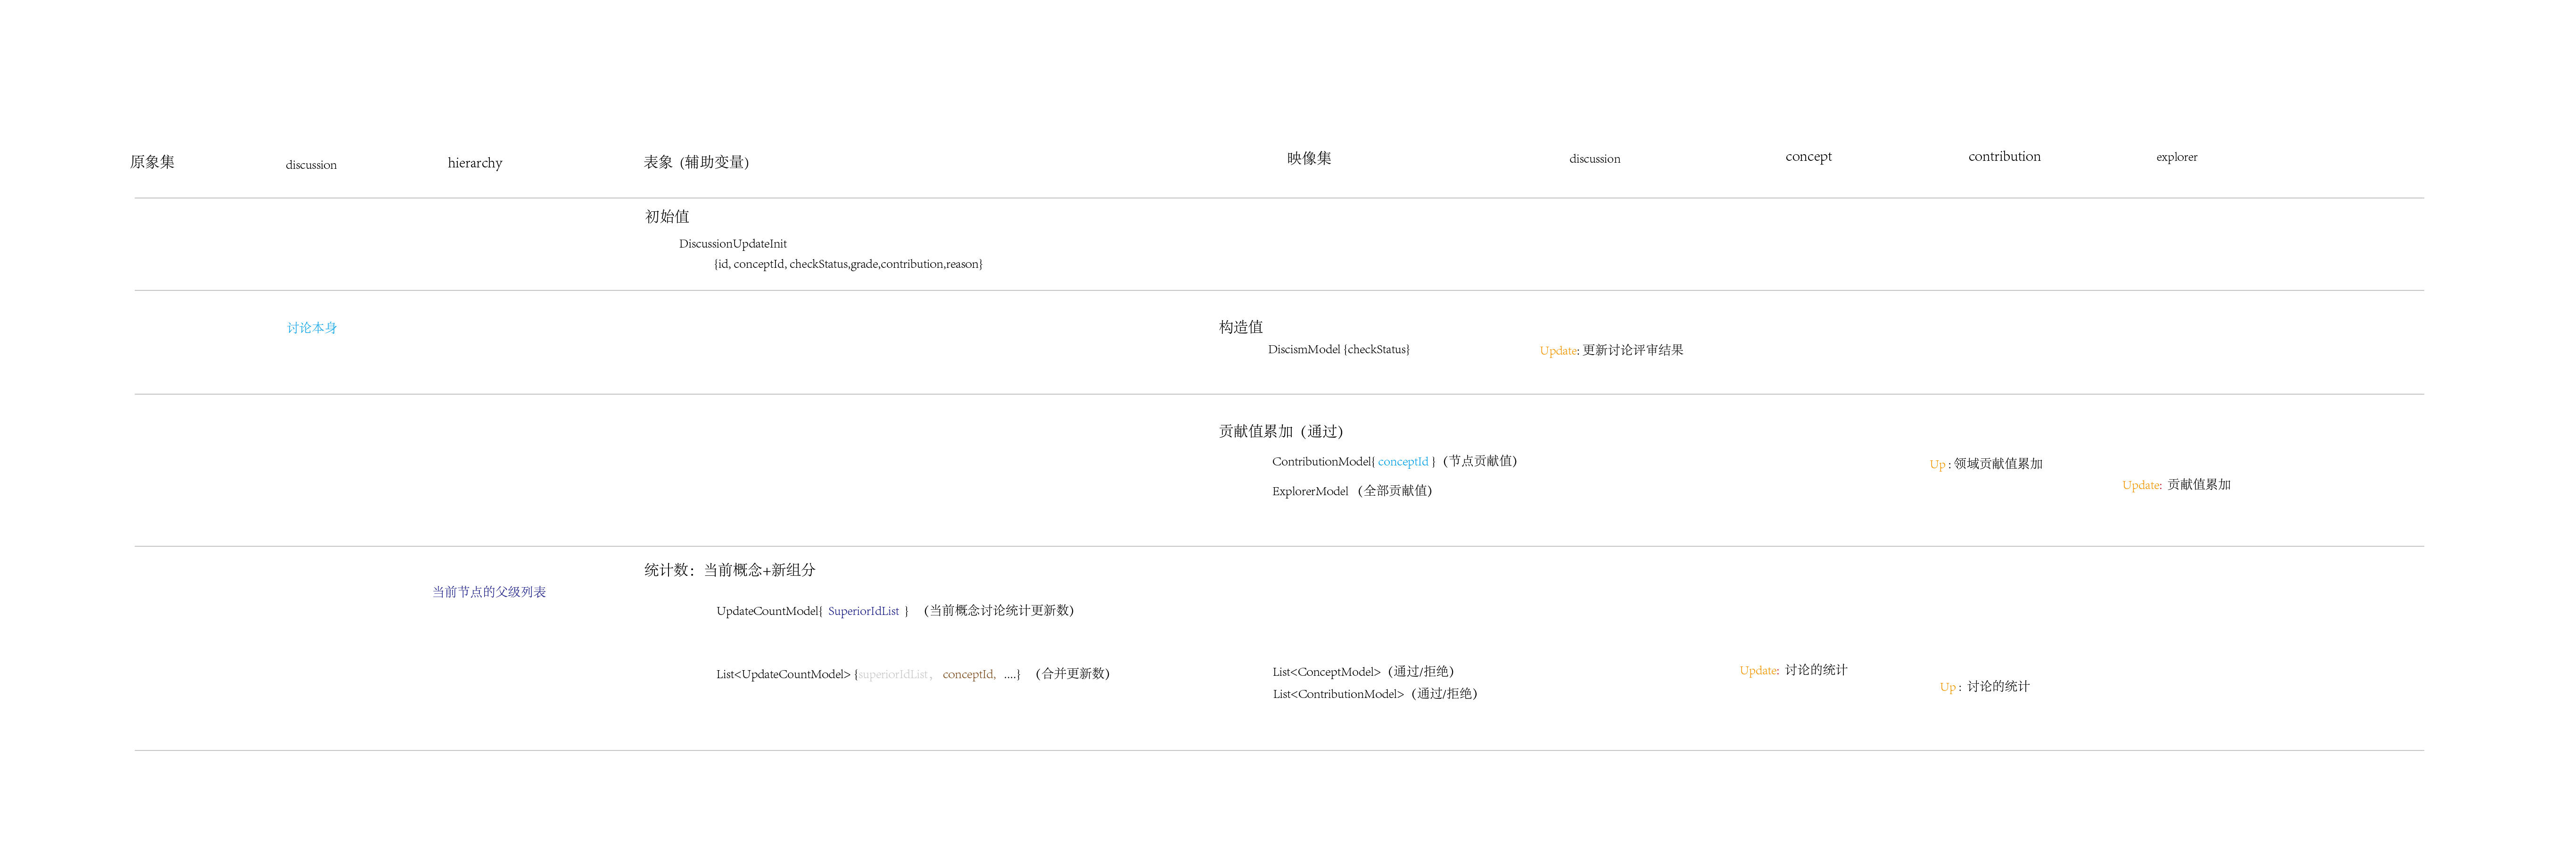Select the DiscussionUpdateInit text line
2576x847 pixels.
732,244
